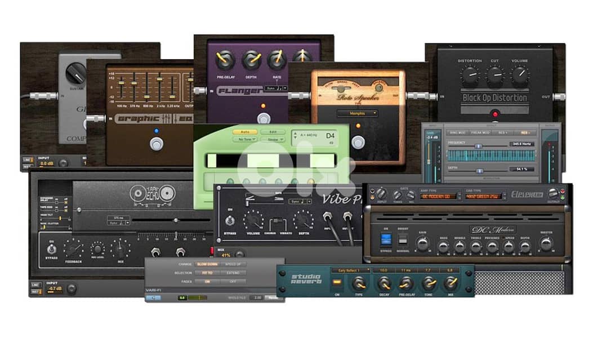Click the DC Modern Bass knob
This screenshot has width=593, height=338.
click(x=444, y=247)
